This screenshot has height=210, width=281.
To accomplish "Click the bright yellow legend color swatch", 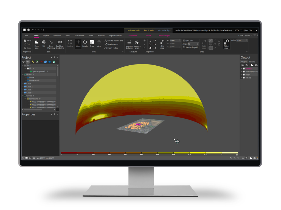I will pos(198,153).
